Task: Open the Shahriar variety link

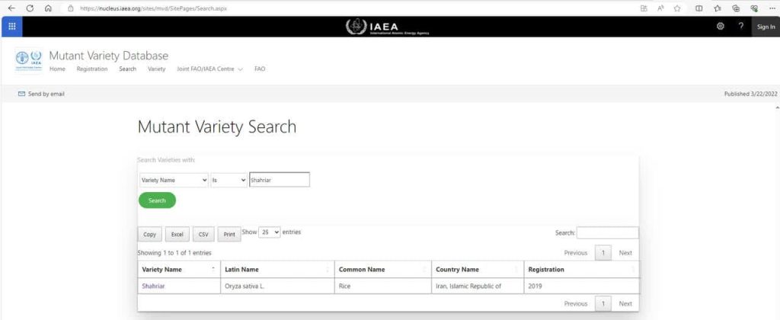Action: coord(153,286)
